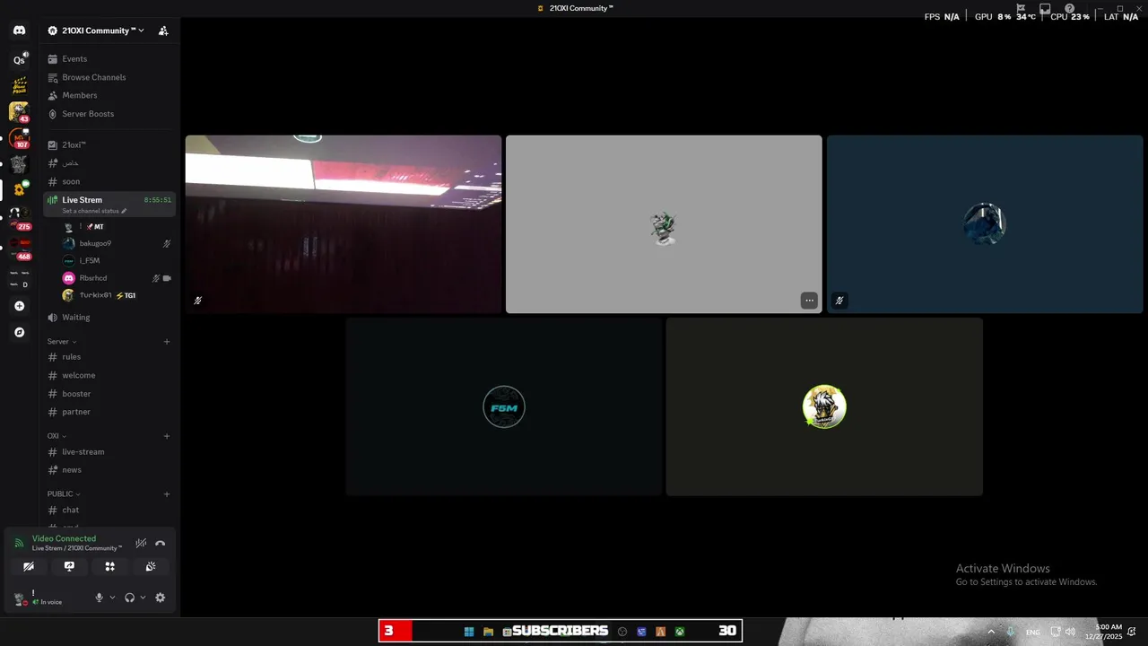Select user bakugoo9 in voice list
The image size is (1148, 646).
[117, 243]
